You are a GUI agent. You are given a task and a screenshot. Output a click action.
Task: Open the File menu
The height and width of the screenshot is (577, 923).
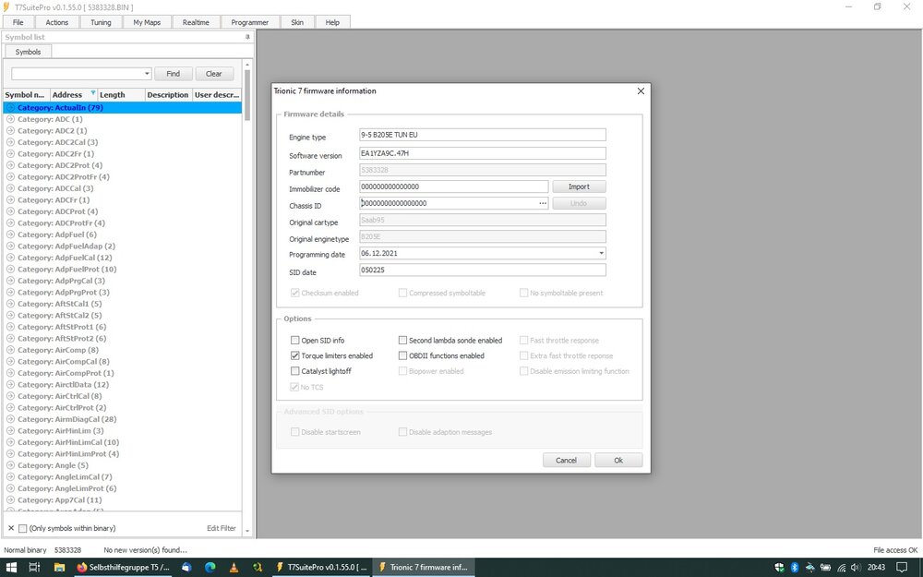(x=18, y=22)
